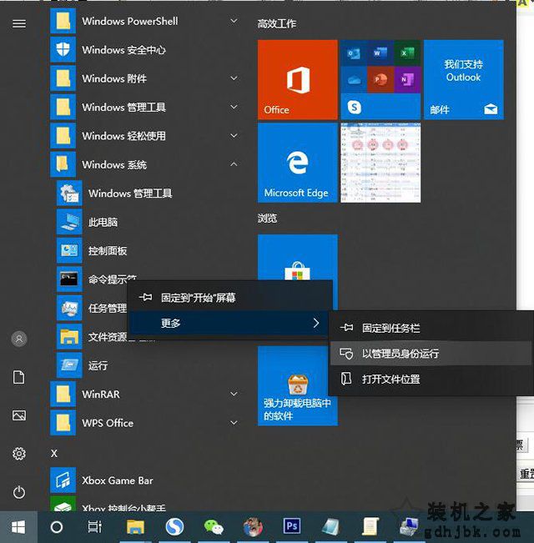Select 打开文件位置 in submenu
Screen dimensions: 534x543
click(x=431, y=379)
